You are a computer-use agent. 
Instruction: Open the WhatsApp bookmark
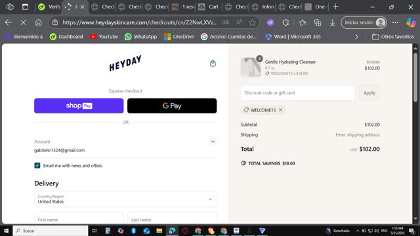[141, 37]
